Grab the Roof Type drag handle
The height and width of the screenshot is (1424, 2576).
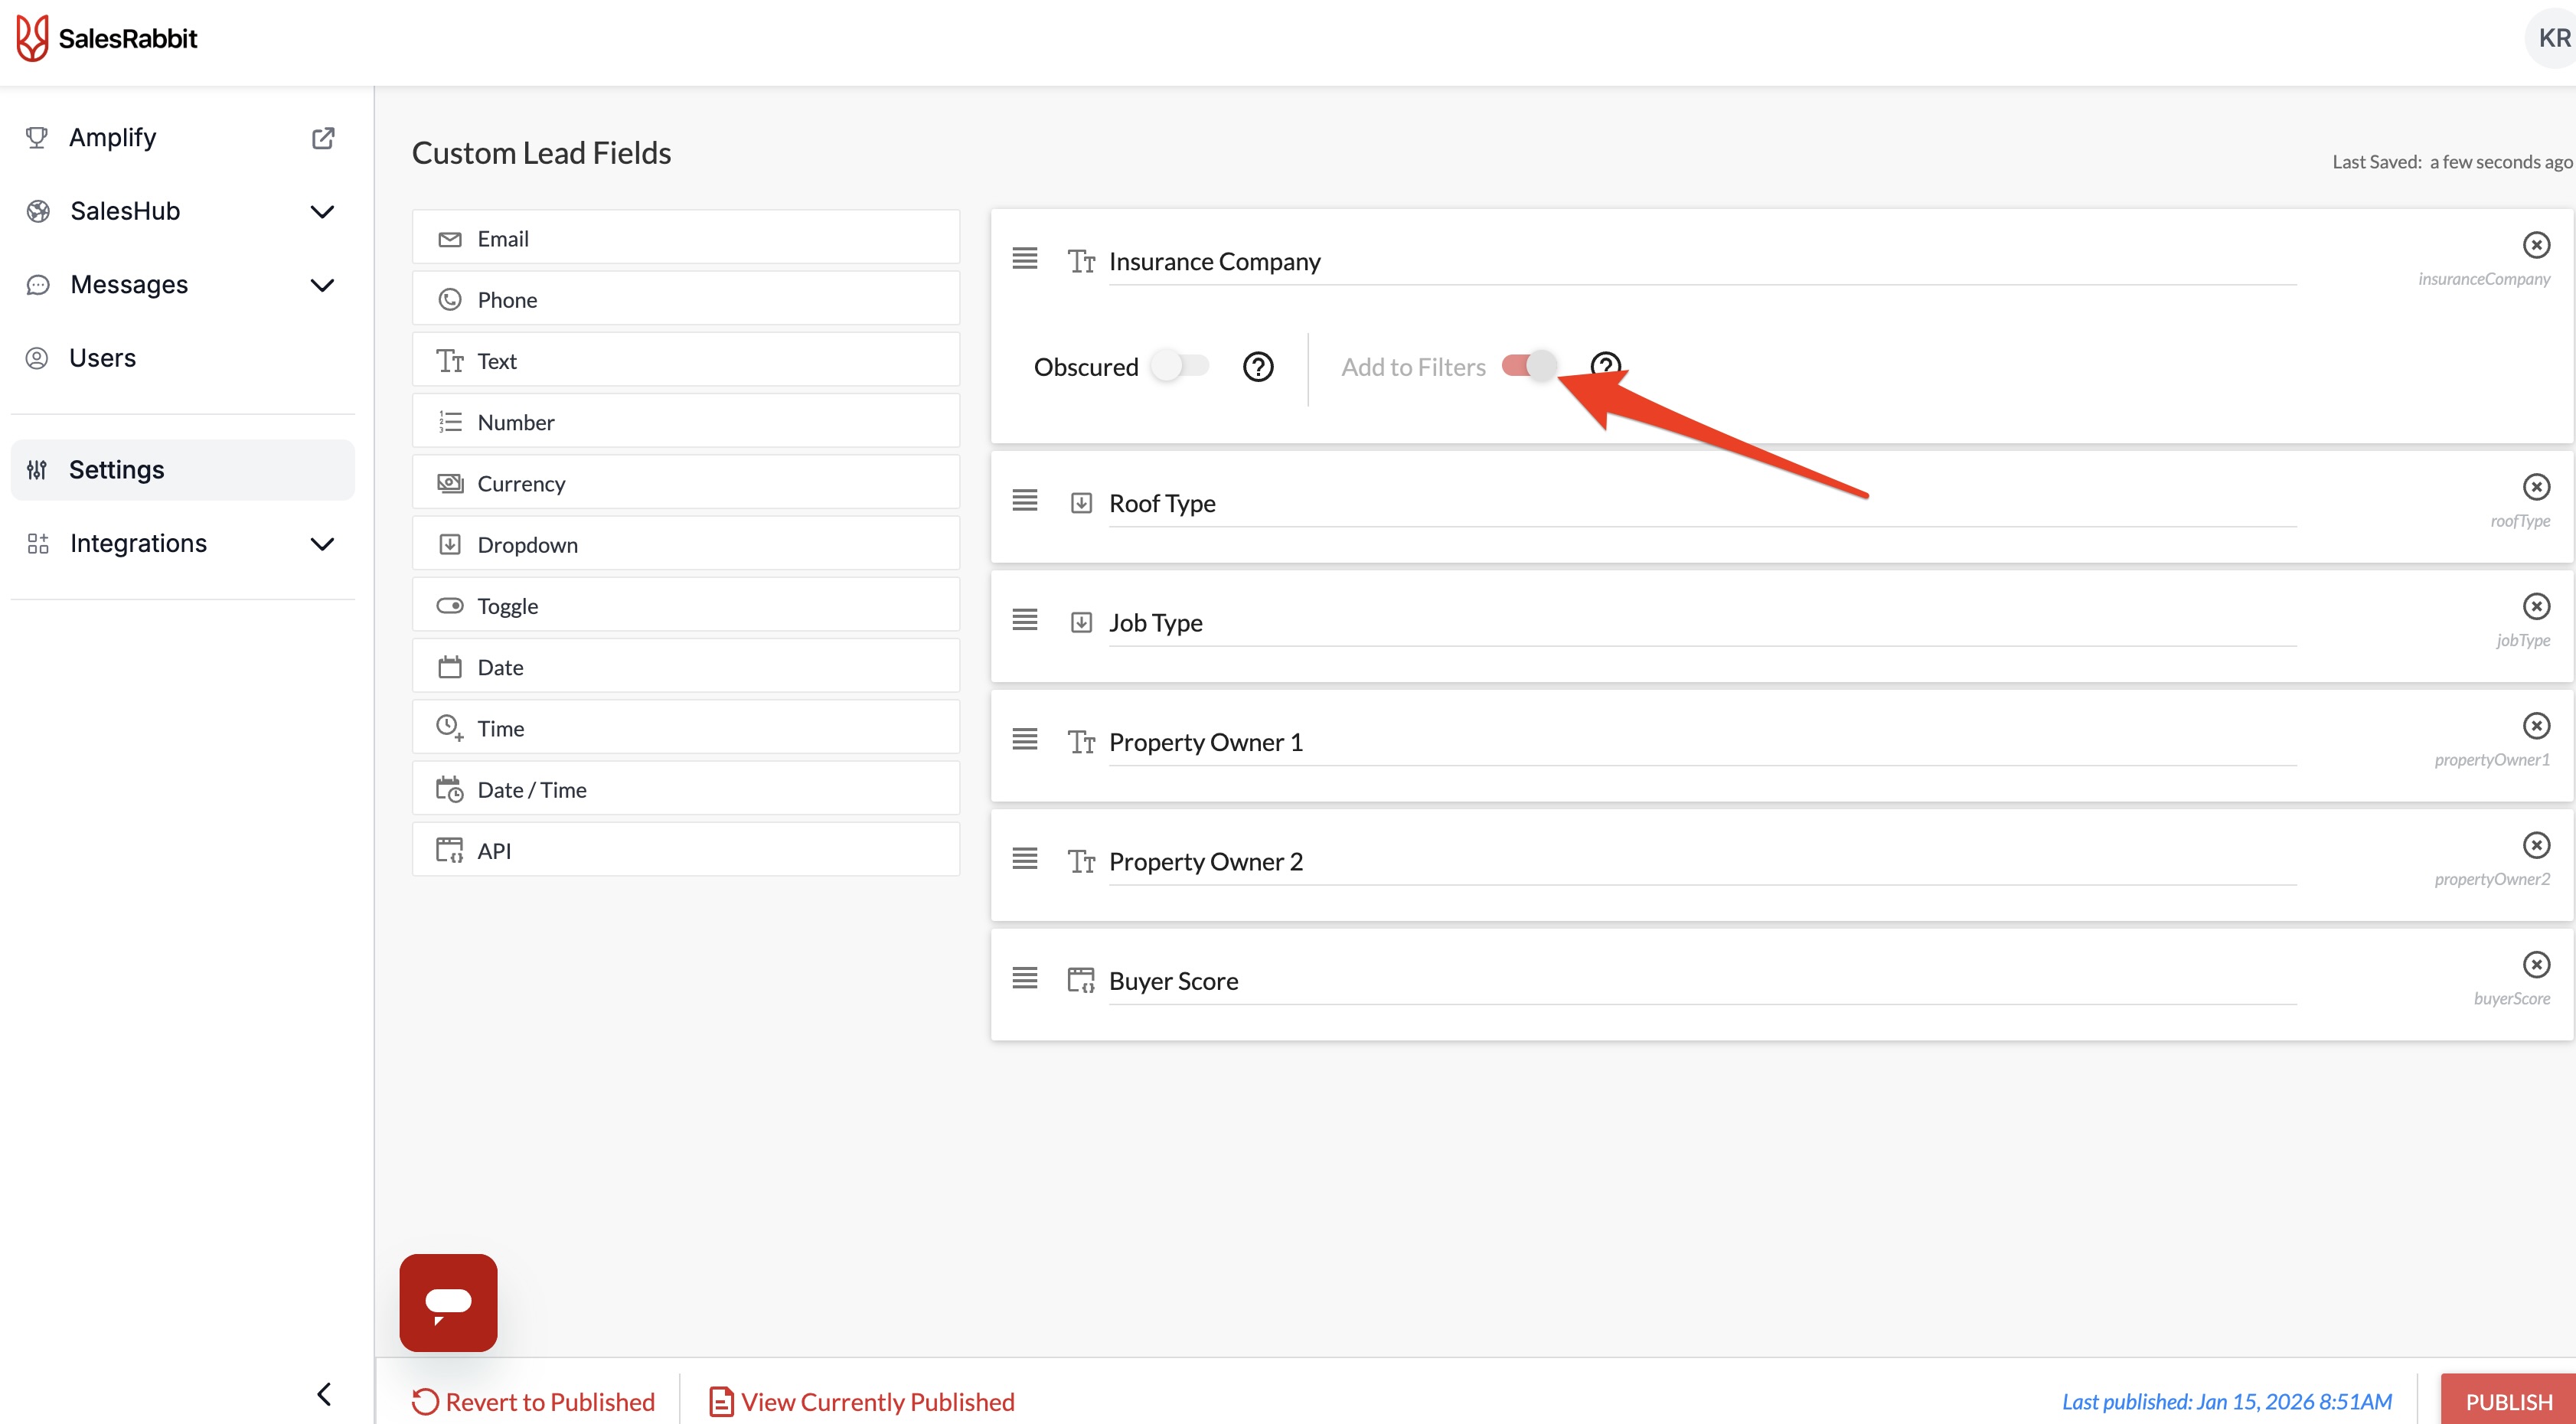(x=1024, y=500)
